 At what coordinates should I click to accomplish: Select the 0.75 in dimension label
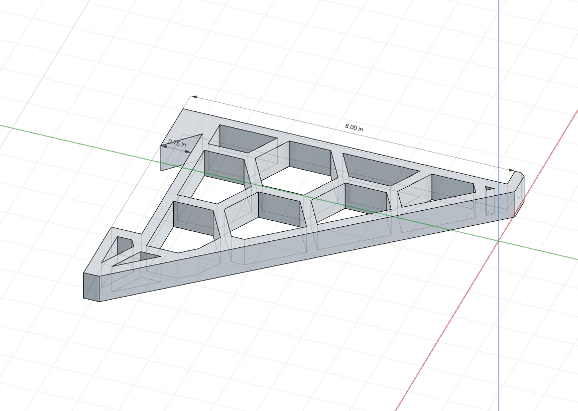pyautogui.click(x=177, y=143)
